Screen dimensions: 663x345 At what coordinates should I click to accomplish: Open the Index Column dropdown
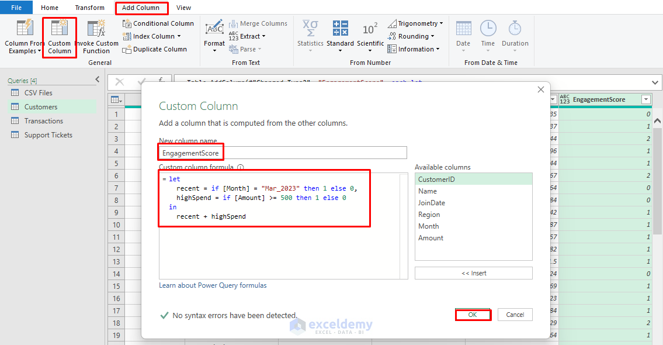(151, 36)
